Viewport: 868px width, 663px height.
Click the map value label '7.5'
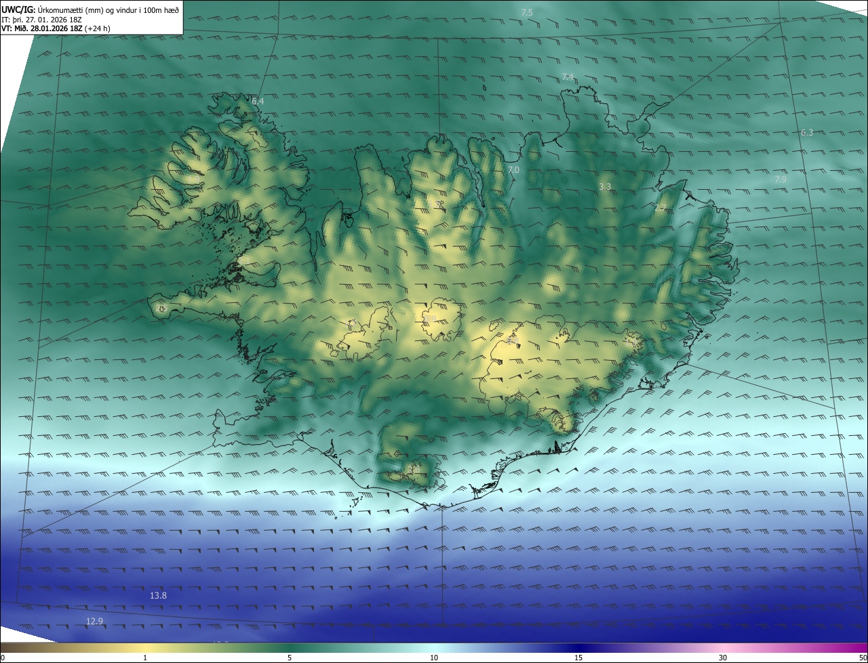tap(527, 13)
